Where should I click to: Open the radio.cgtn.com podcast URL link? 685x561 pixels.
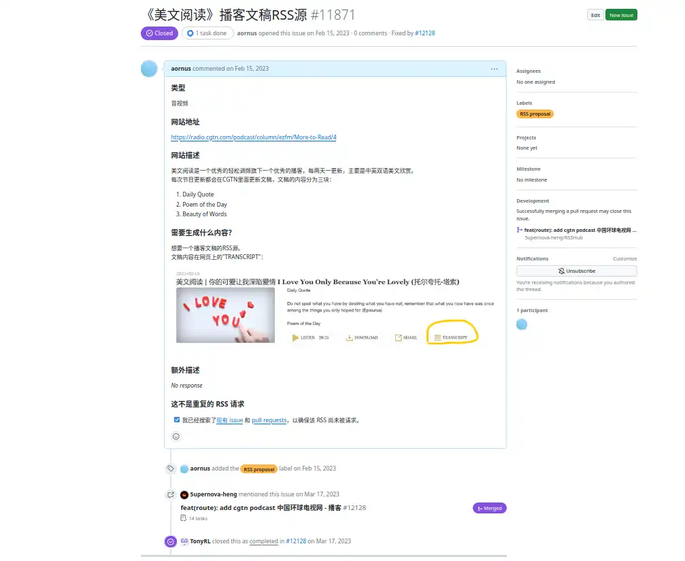[x=254, y=137]
